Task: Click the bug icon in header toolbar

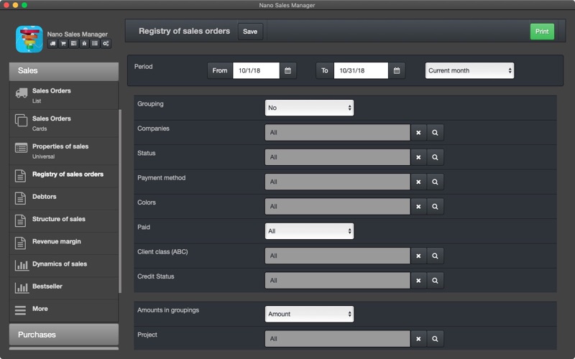Action: [84, 44]
